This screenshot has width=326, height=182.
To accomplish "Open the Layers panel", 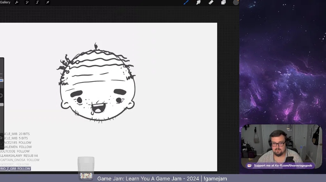I will pos(223,3).
